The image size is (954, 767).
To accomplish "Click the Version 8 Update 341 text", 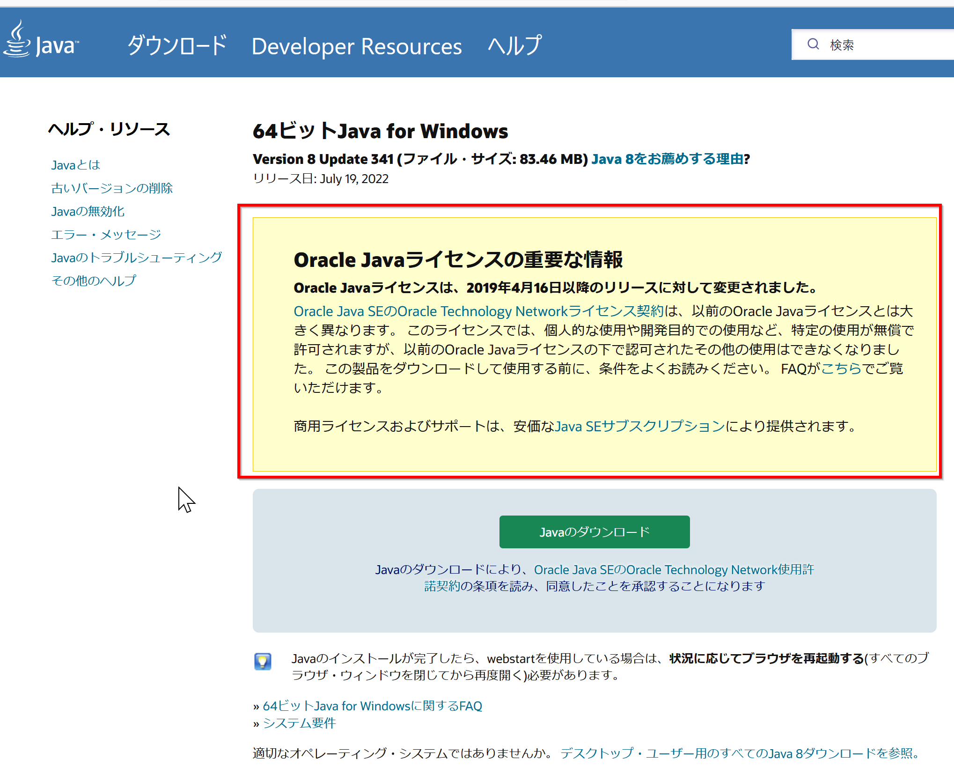I will click(323, 159).
